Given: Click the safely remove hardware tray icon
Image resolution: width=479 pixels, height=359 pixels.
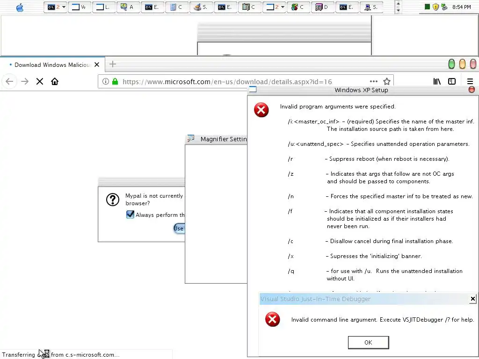Looking at the screenshot, I should coord(444,7).
